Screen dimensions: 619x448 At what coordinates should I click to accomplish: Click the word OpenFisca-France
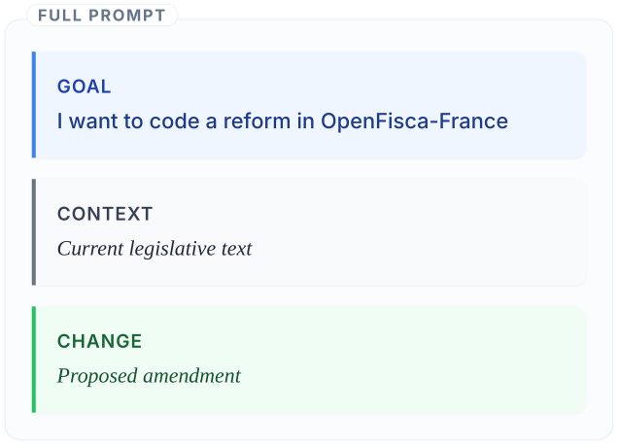pyautogui.click(x=414, y=121)
